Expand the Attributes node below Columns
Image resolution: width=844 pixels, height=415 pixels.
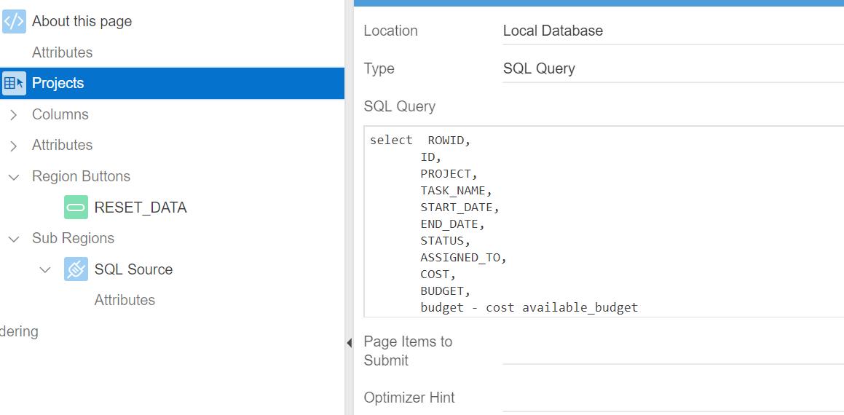click(x=14, y=146)
